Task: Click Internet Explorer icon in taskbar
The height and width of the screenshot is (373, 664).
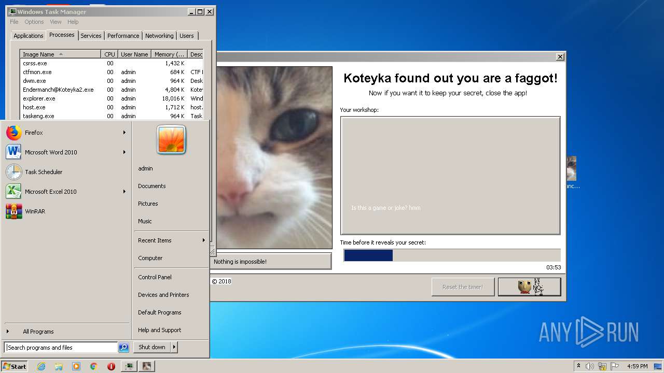Action: (x=41, y=366)
